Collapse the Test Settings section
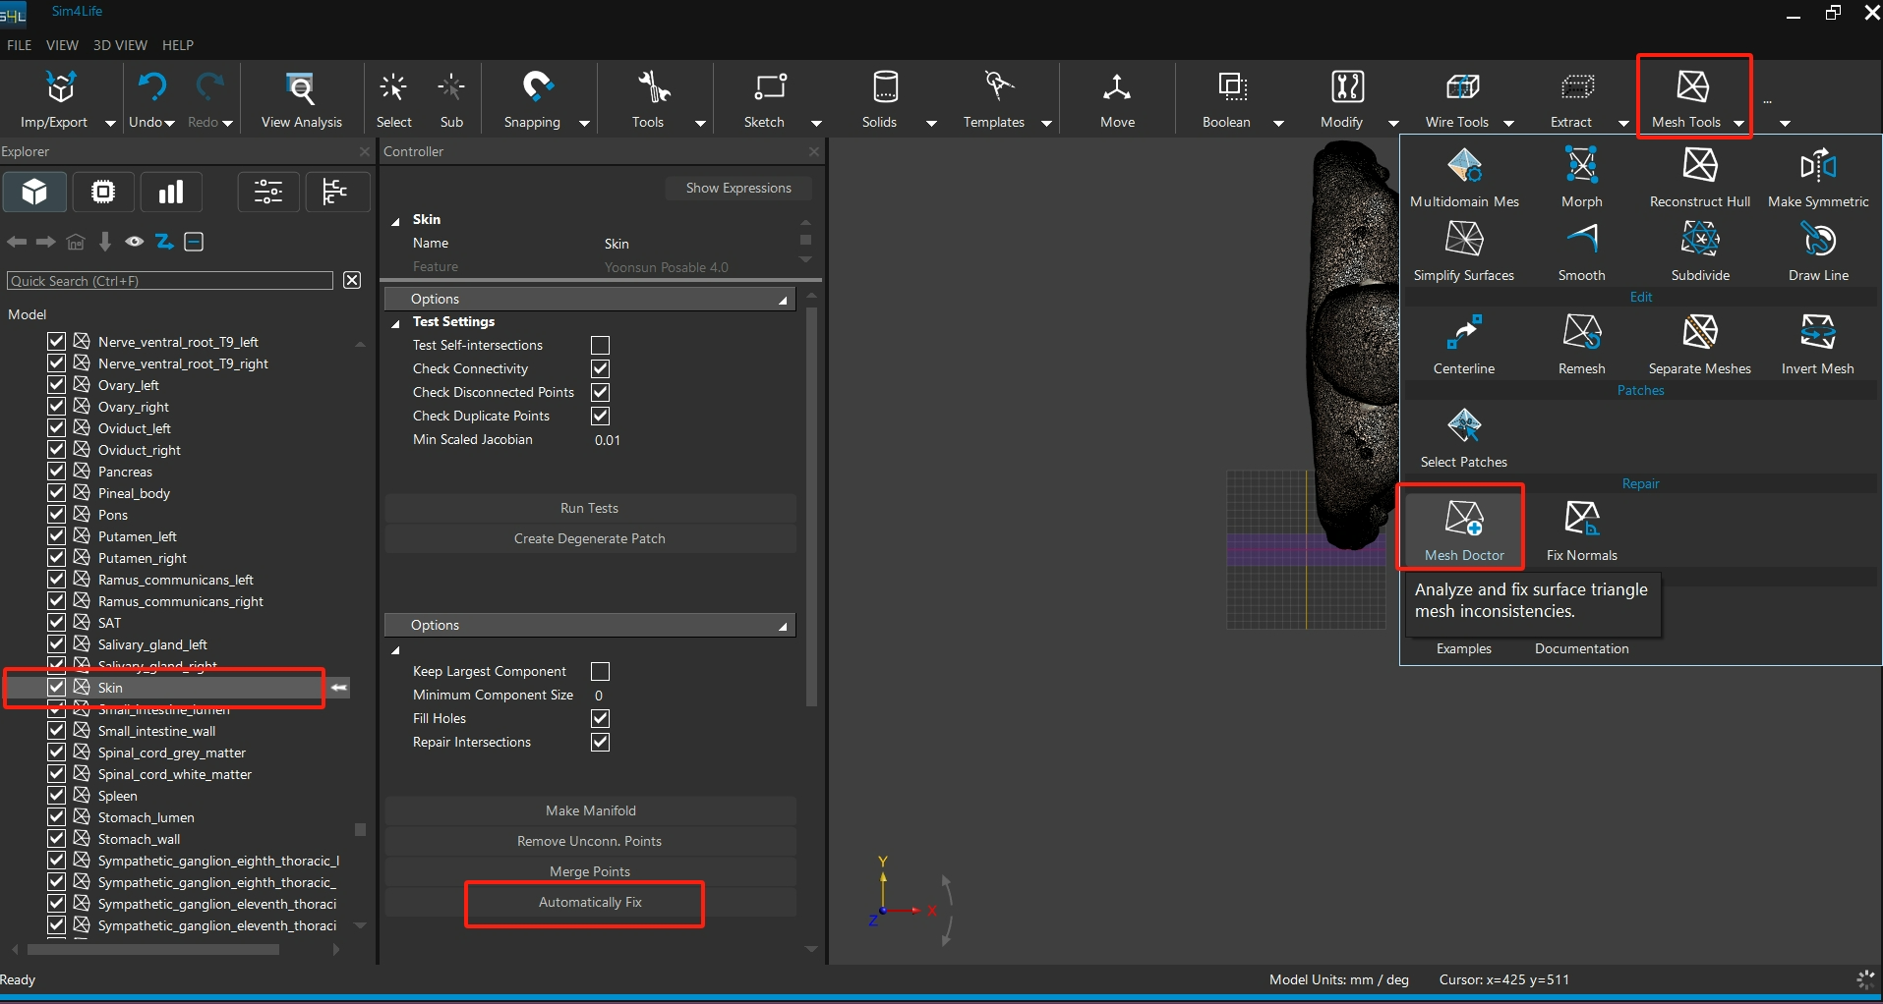The width and height of the screenshot is (1883, 1004). click(x=396, y=322)
